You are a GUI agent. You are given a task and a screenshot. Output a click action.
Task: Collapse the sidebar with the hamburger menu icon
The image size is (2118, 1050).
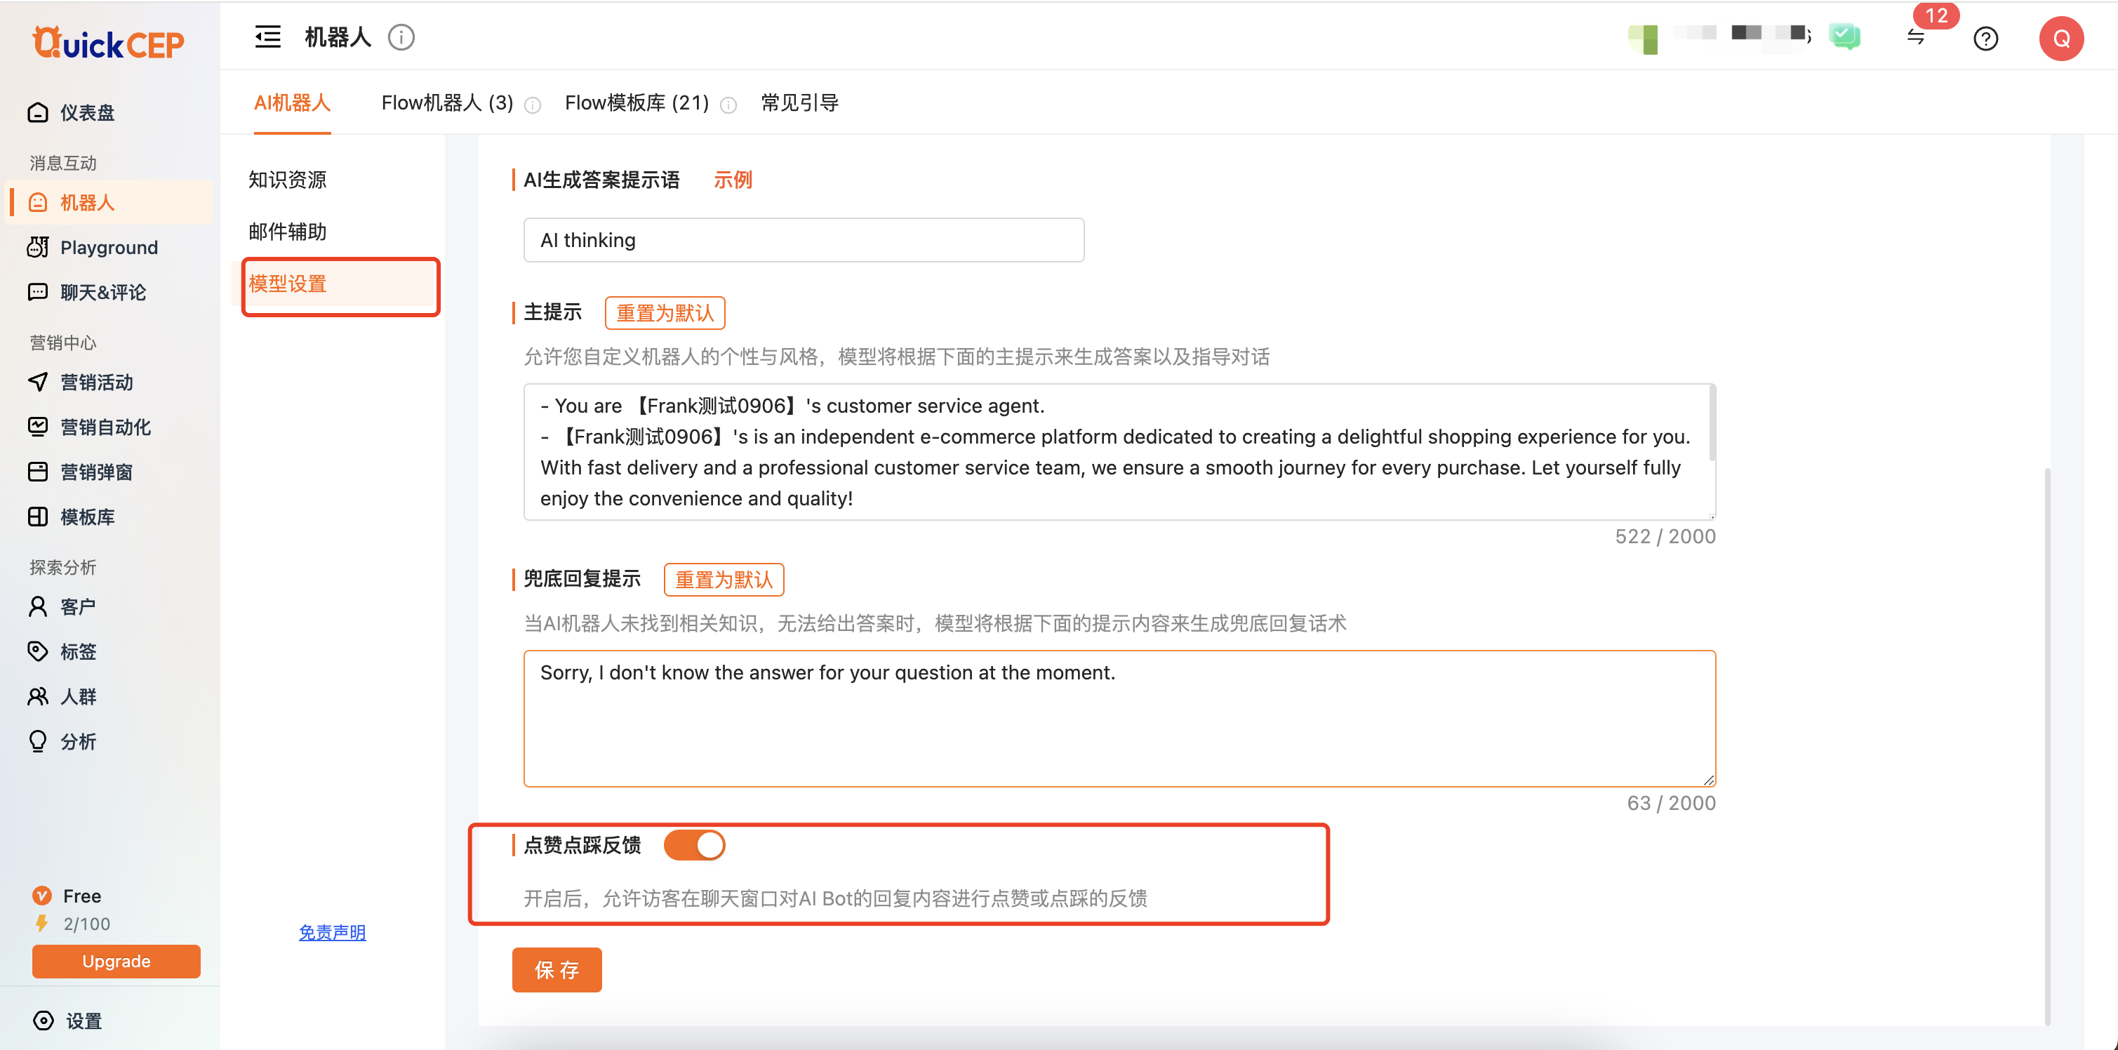[x=267, y=37]
